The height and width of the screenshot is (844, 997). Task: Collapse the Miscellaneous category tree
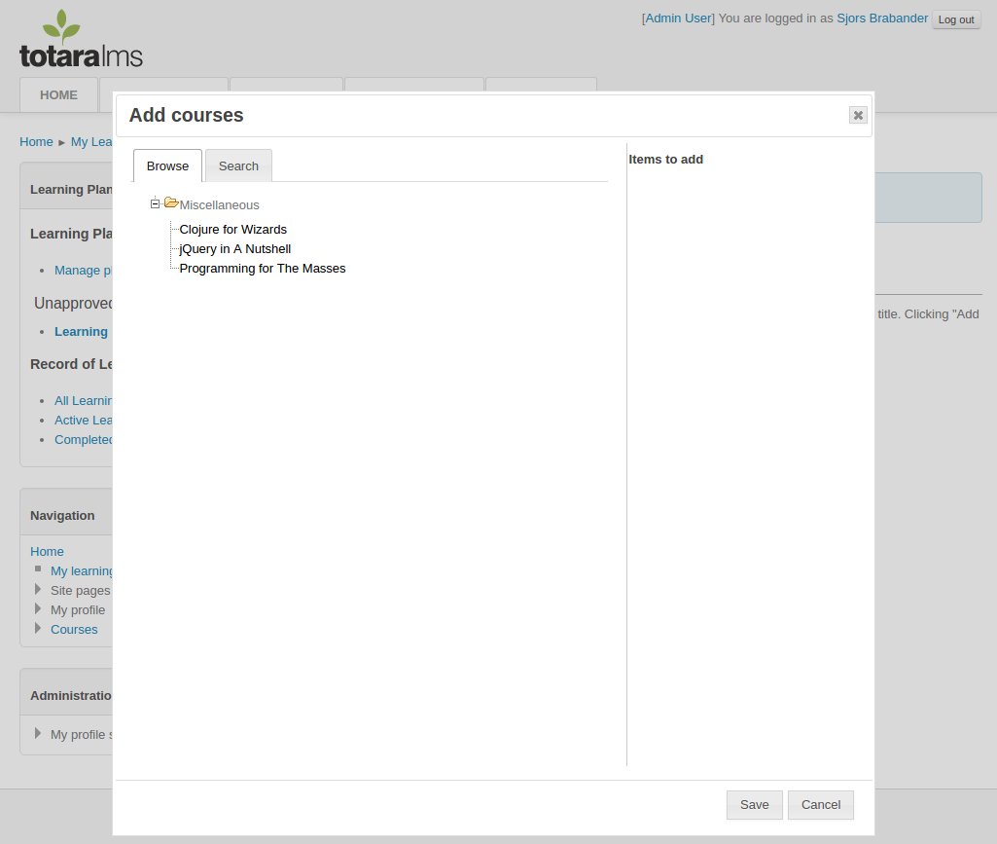(155, 203)
